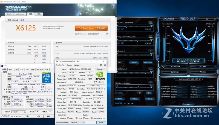
Task: Set fan mode to Auto
Action: coord(120,62)
